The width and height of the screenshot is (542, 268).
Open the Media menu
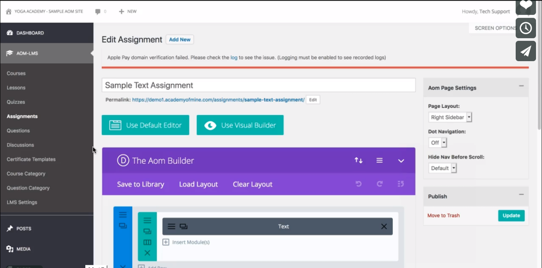(x=47, y=249)
